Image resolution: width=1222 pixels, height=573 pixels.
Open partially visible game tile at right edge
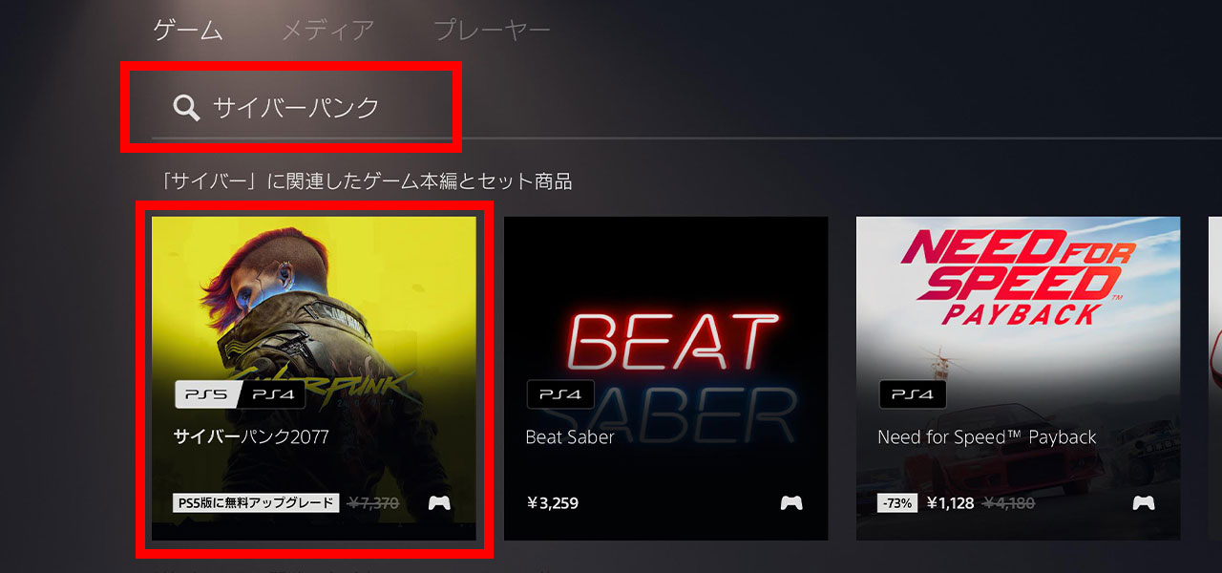coord(1215,378)
